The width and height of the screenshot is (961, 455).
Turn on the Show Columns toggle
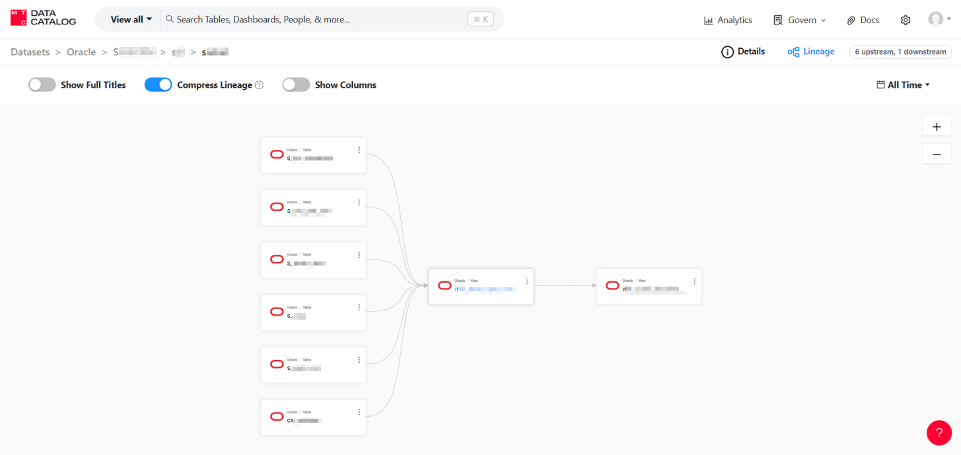click(x=296, y=85)
